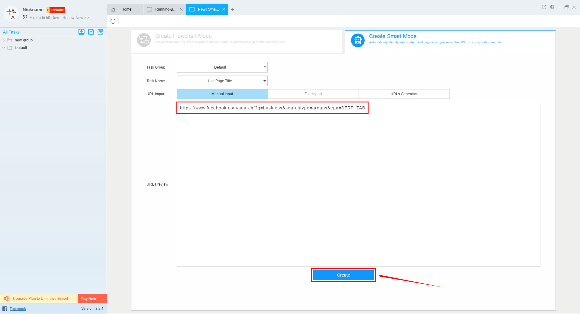The image size is (580, 314).
Task: Click the Version: 3.2.1 label
Action: click(92, 309)
